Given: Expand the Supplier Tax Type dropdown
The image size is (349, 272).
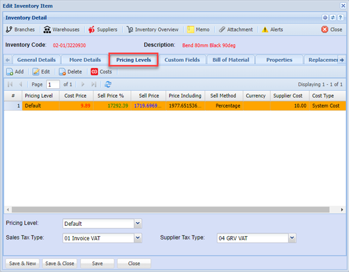Looking at the screenshot, I should 292,238.
